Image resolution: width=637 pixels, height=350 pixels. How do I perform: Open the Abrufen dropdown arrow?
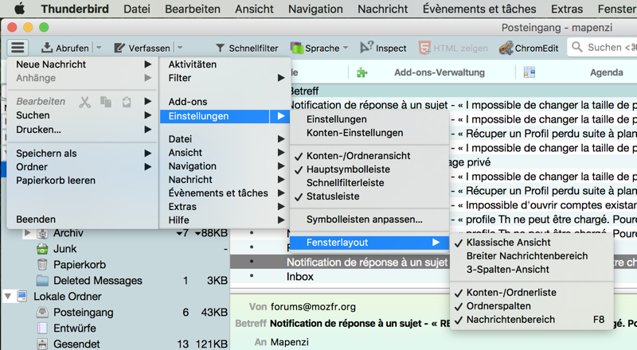[x=99, y=48]
